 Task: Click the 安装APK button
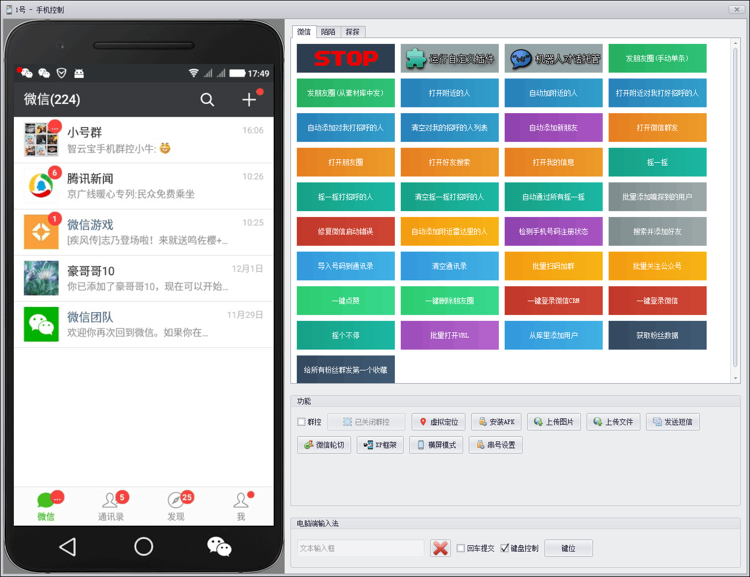tap(497, 422)
